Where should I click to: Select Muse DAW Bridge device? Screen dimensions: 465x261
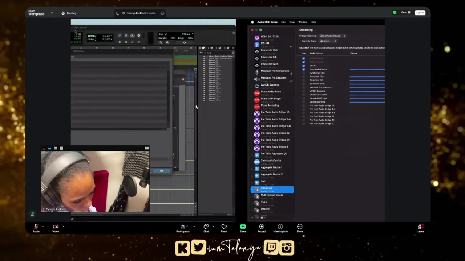272,100
